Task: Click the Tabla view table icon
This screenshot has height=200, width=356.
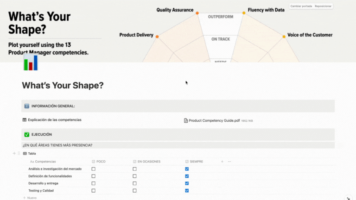Action: point(25,154)
